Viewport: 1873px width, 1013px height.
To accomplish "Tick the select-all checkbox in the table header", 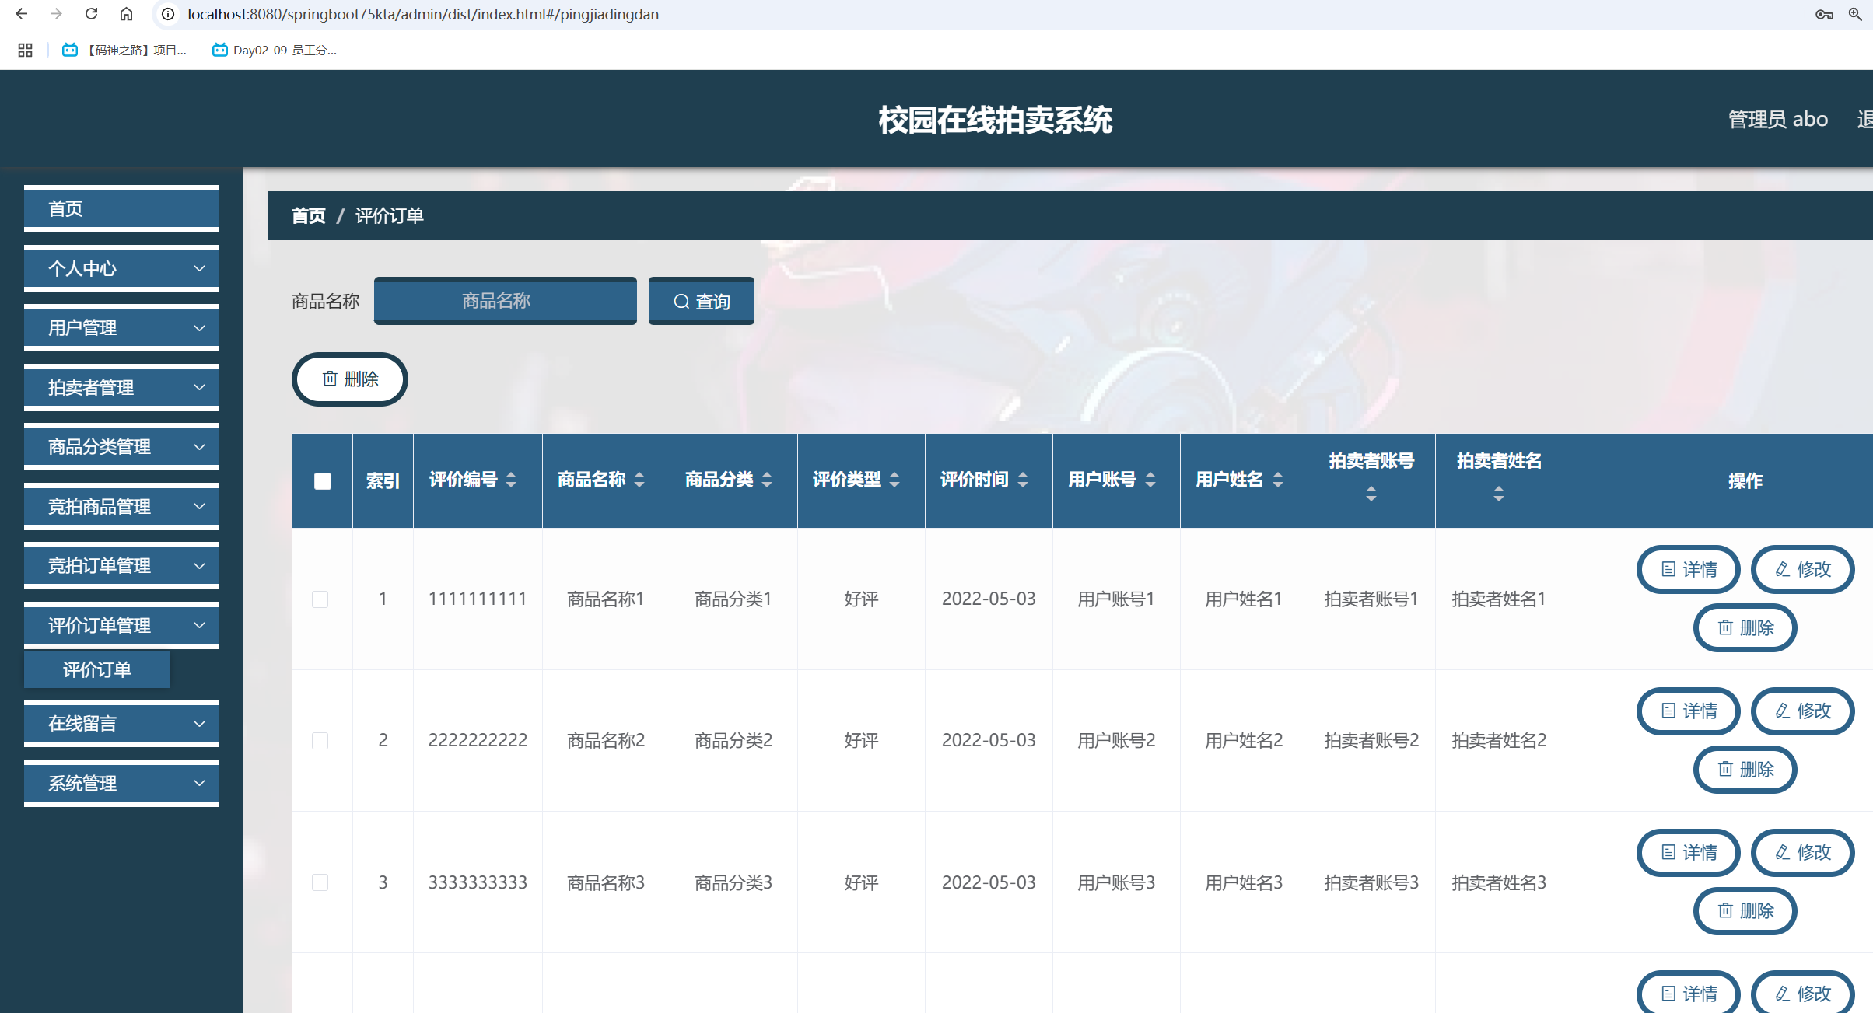I will [323, 481].
